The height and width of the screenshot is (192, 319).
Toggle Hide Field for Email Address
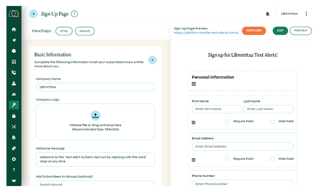272,159
